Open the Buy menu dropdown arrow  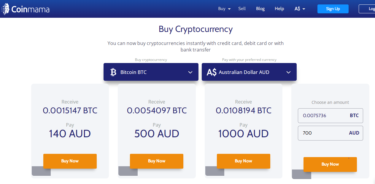(x=229, y=9)
